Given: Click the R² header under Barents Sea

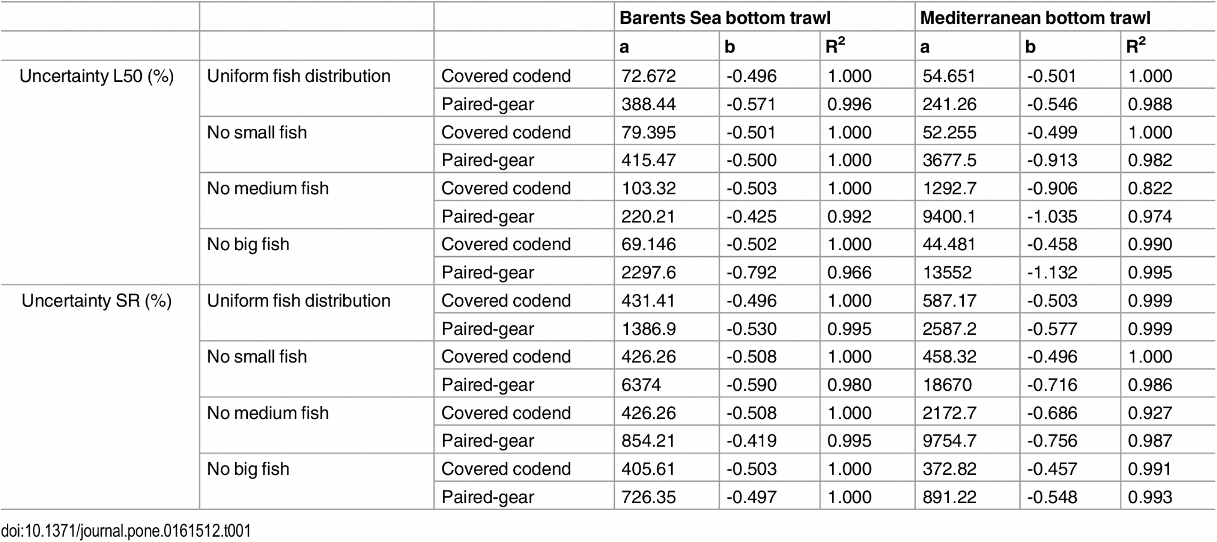Looking at the screenshot, I should point(835,46).
